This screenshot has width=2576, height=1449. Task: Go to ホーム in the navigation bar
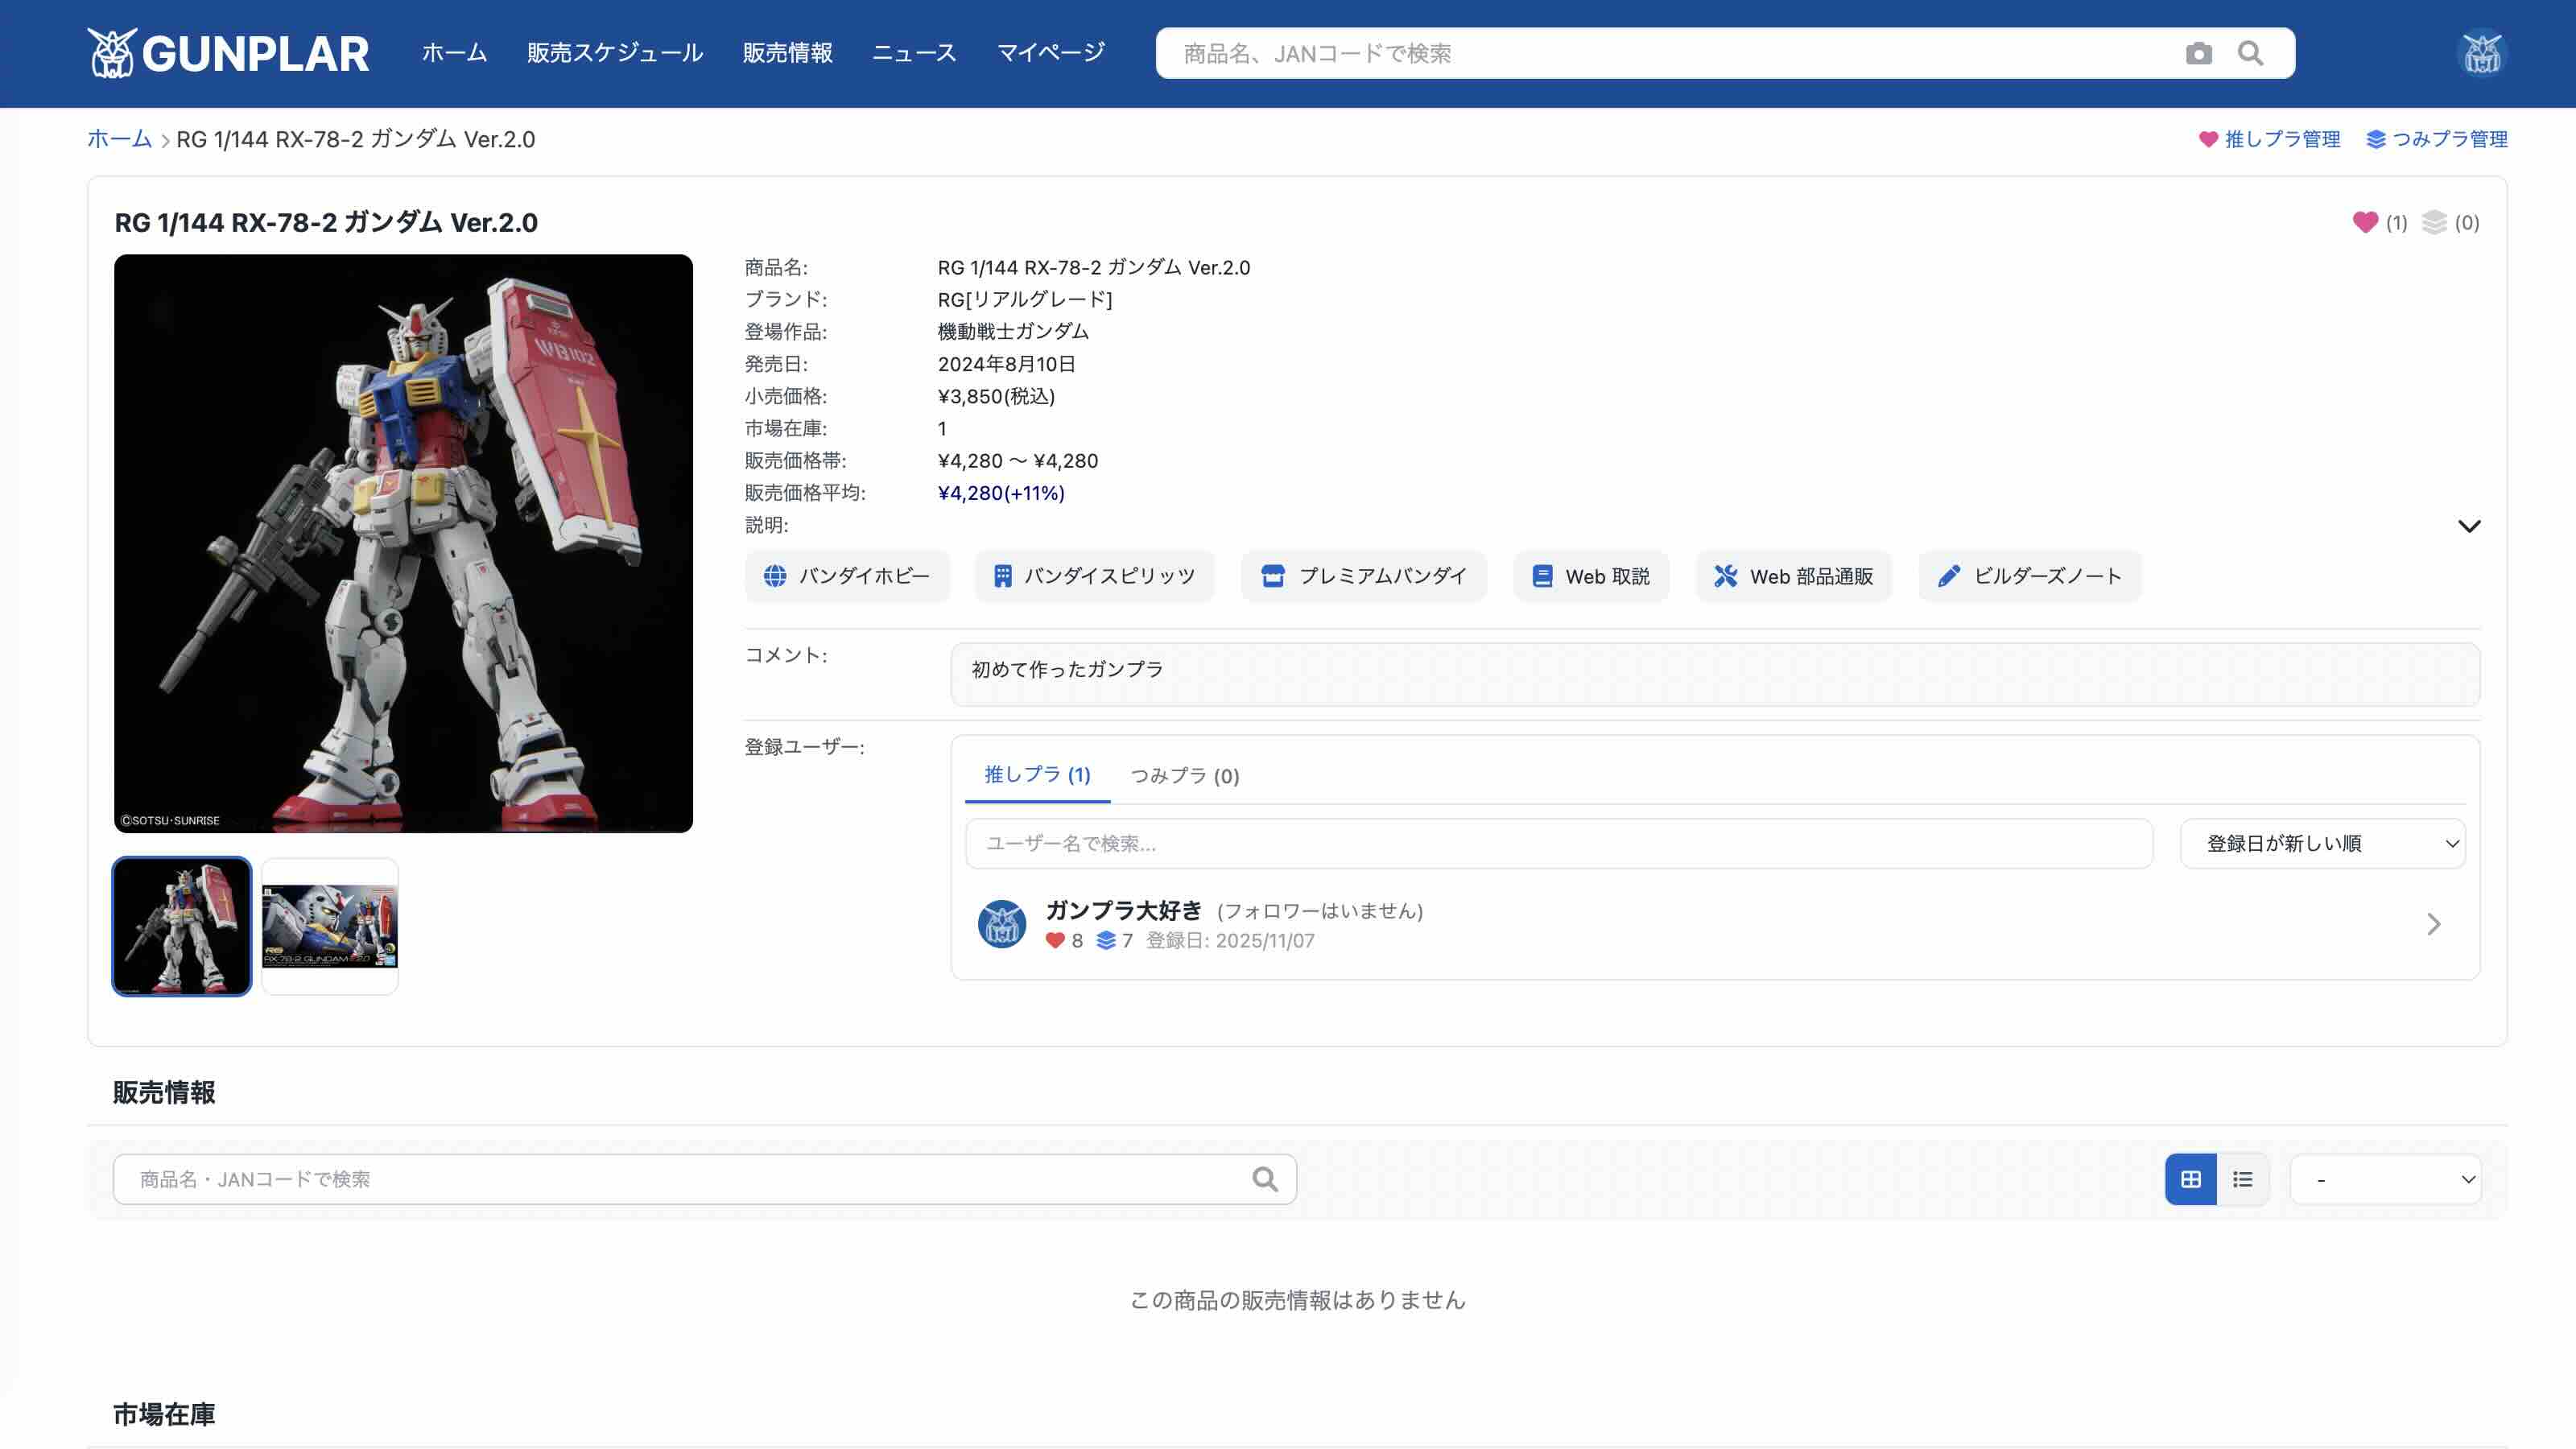click(x=454, y=53)
